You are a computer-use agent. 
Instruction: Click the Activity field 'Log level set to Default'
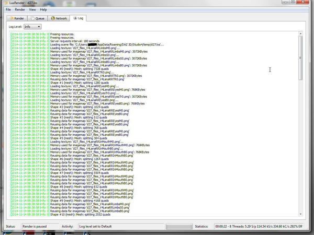pyautogui.click(x=121, y=227)
